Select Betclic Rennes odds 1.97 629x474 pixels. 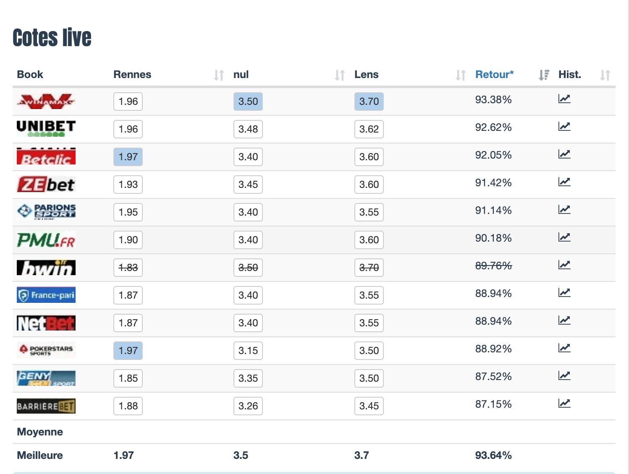pyautogui.click(x=128, y=157)
